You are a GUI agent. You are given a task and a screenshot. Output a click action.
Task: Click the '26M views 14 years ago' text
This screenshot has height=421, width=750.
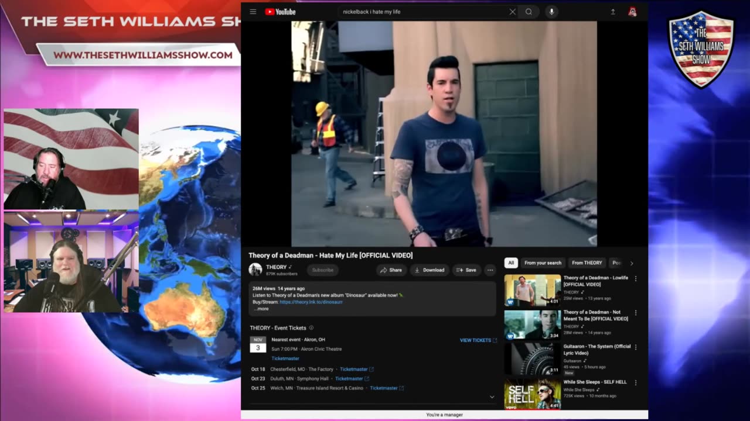pyautogui.click(x=278, y=289)
